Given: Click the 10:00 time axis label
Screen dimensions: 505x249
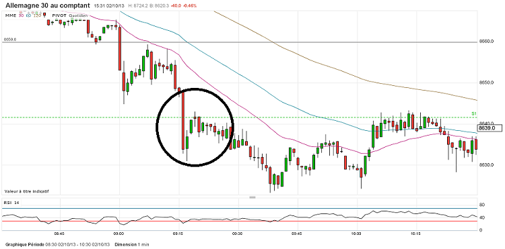Looking at the screenshot, I should click(357, 234).
